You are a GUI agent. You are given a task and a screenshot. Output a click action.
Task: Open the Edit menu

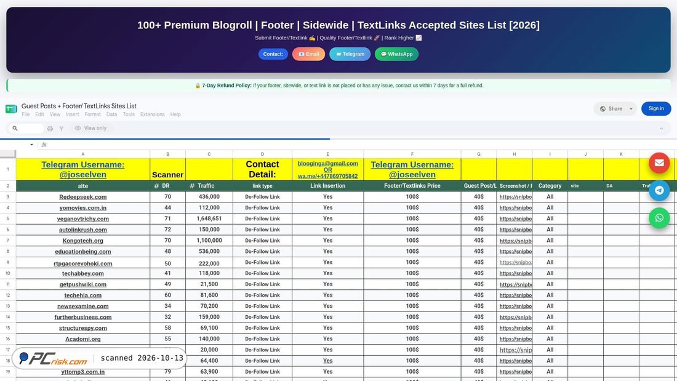click(40, 114)
